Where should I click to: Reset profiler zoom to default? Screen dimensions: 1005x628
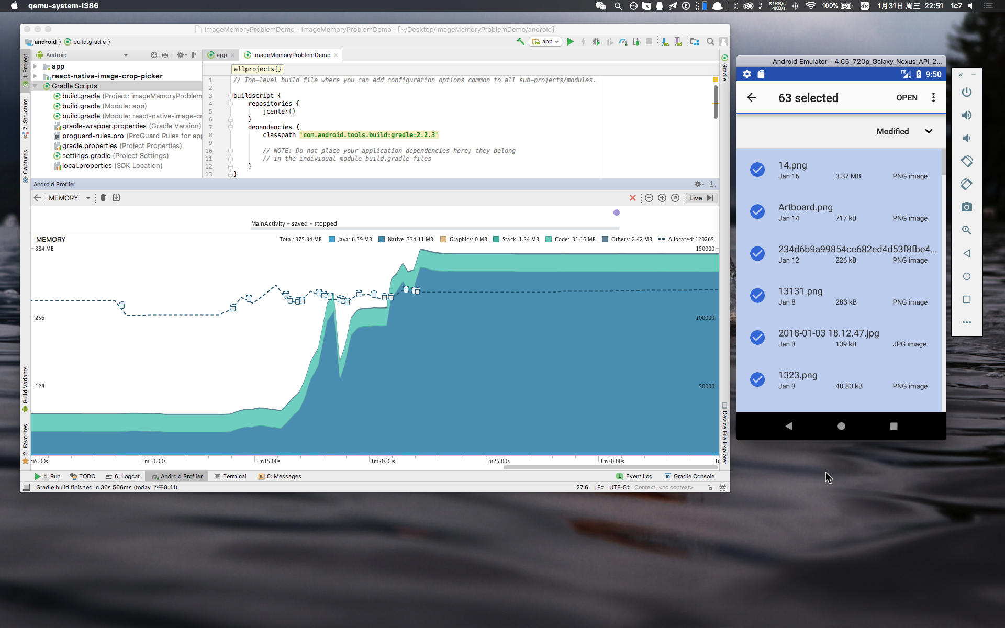click(675, 198)
